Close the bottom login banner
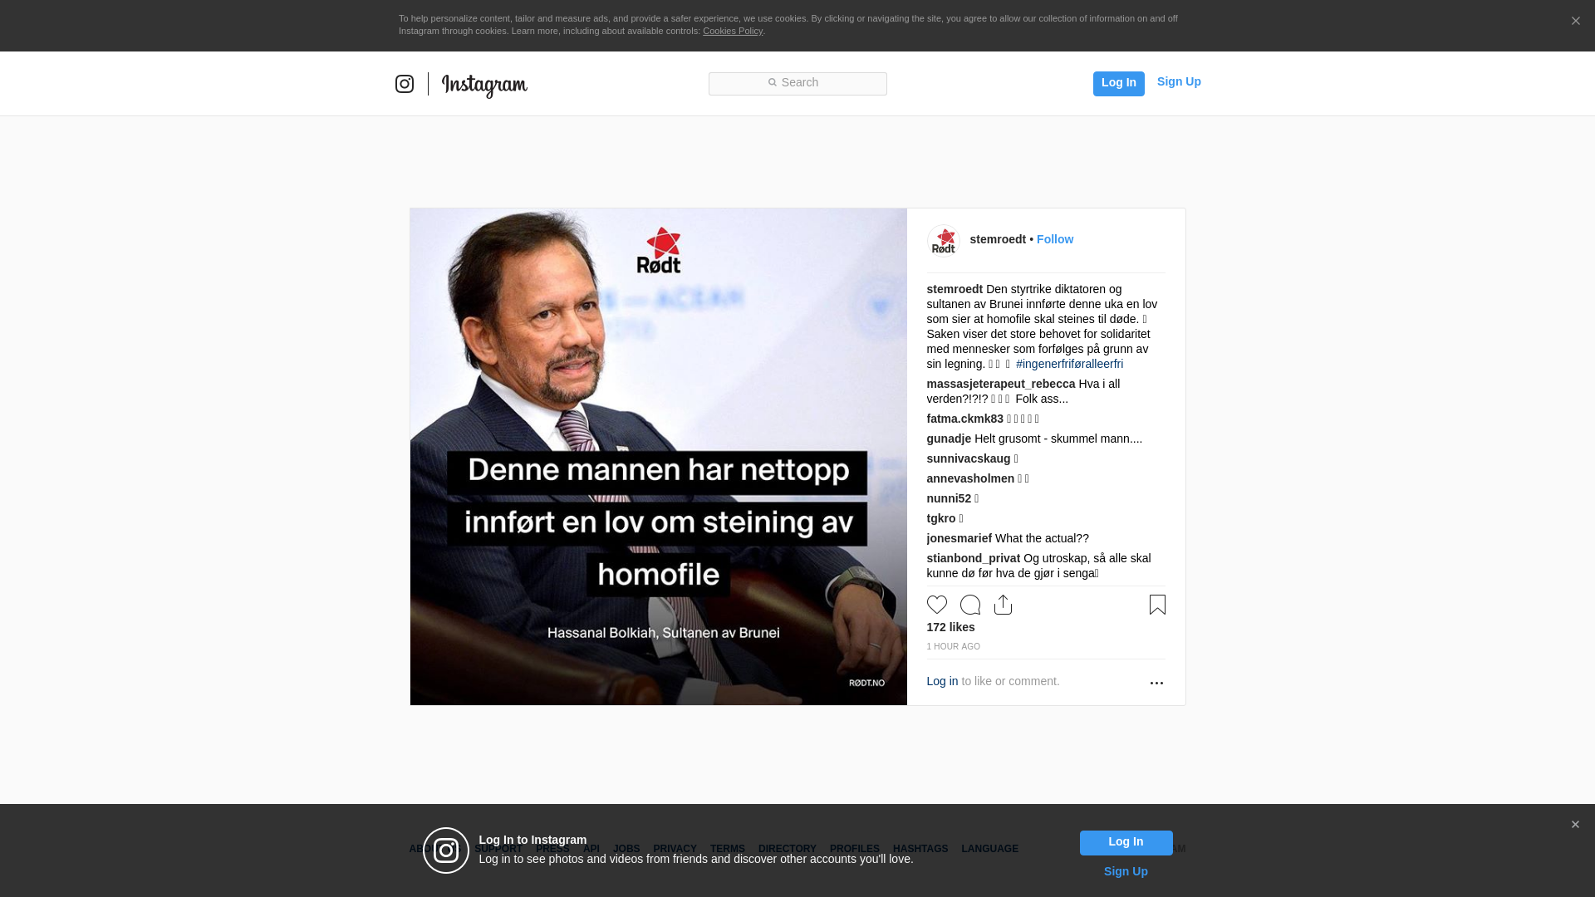Viewport: 1595px width, 897px height. coord(1575,825)
